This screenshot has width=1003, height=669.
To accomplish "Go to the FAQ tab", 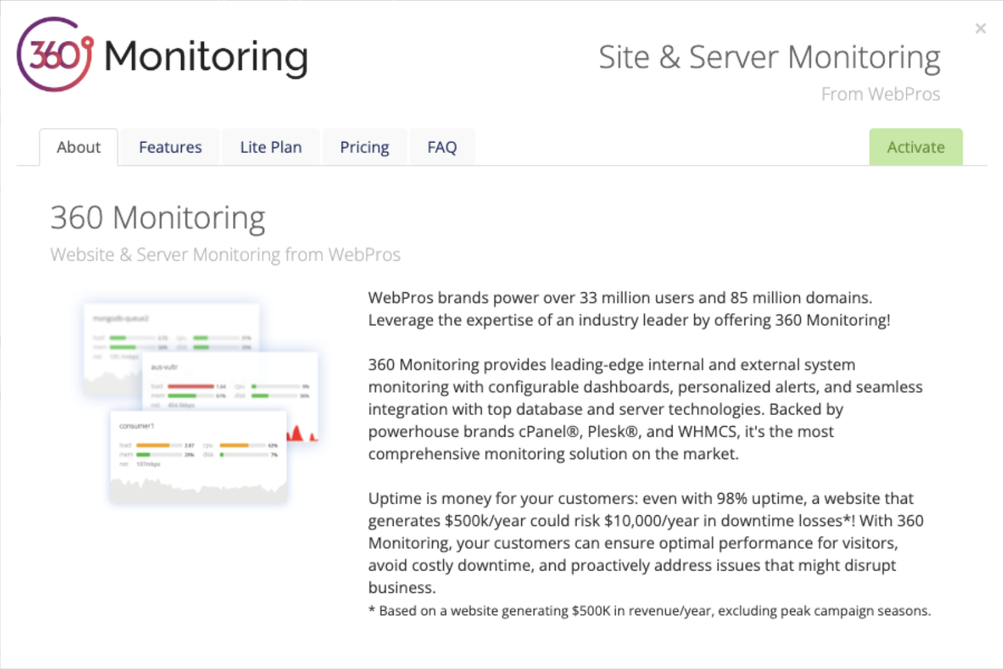I will (x=442, y=147).
